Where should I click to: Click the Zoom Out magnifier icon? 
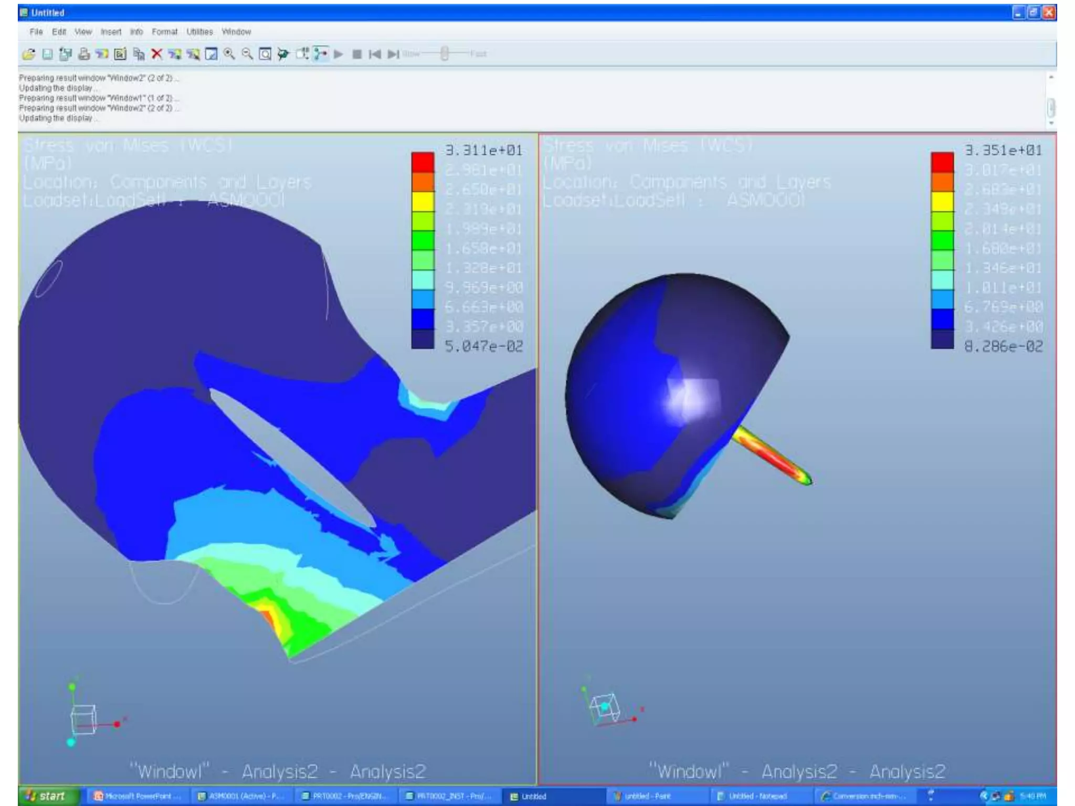point(247,54)
